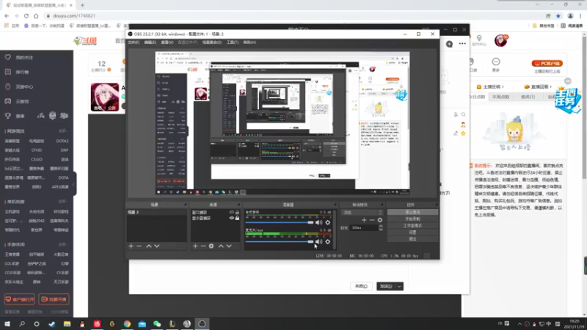Toggle lock on 窗口捕获 source
The height and width of the screenshot is (330, 587).
click(x=237, y=212)
